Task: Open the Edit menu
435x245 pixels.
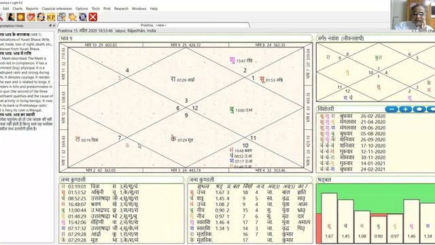Action: tap(6, 9)
